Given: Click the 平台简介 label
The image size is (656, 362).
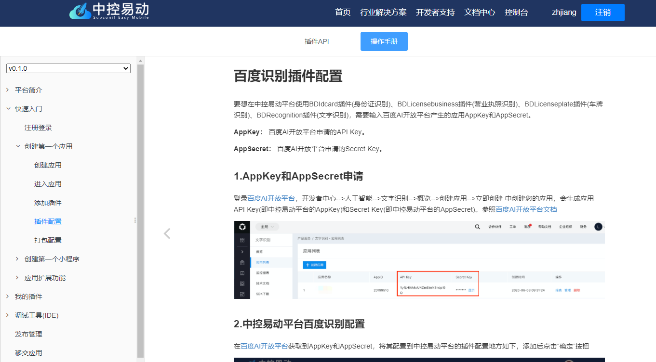Looking at the screenshot, I should tap(28, 90).
